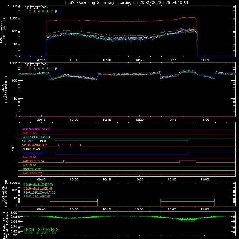Click the DECIMATION_WEIGHT legend entry
Screen dimensions: 239x239
coord(38,189)
